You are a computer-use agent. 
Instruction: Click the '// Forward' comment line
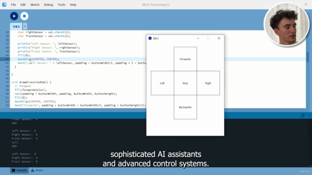pos(22,86)
